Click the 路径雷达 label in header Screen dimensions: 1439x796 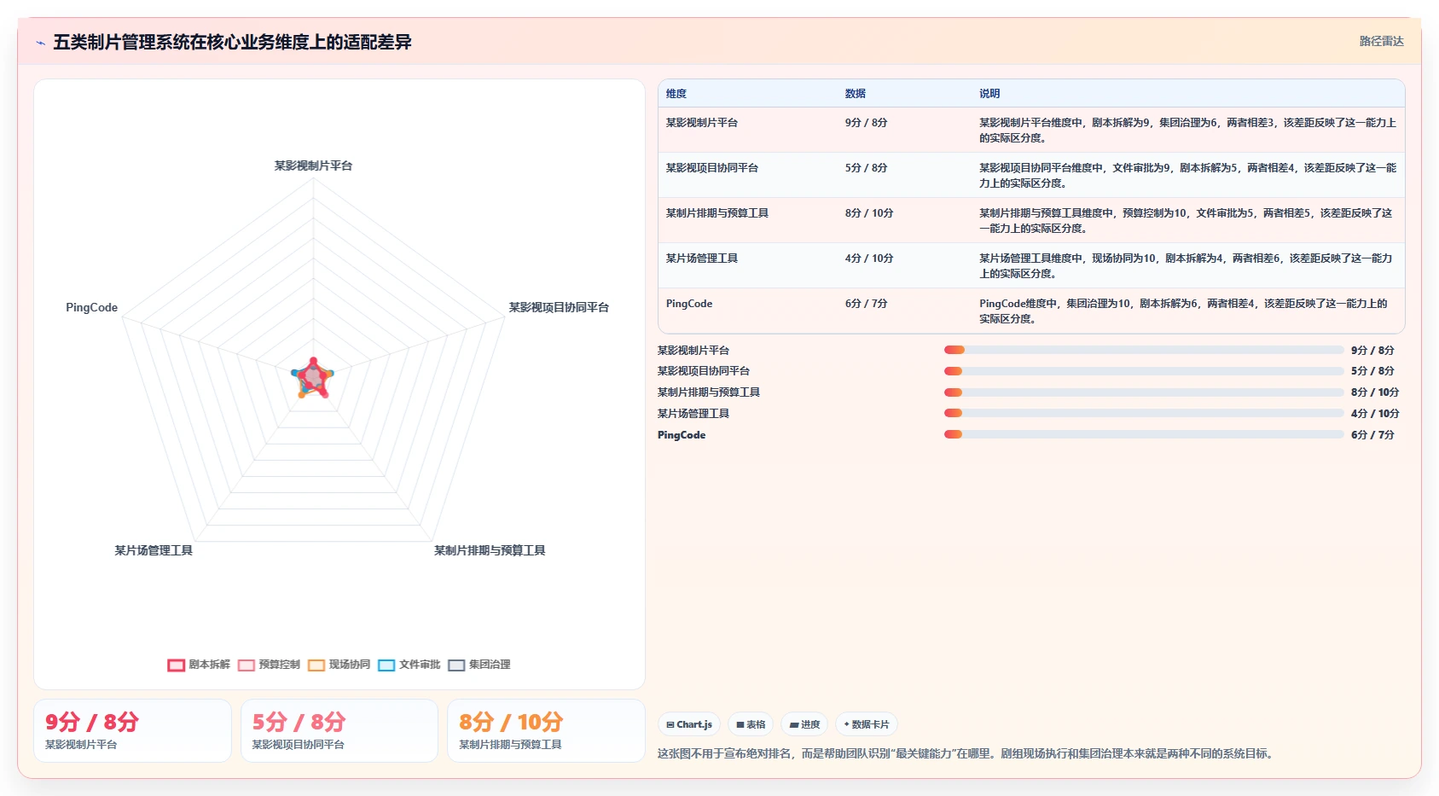click(1381, 41)
